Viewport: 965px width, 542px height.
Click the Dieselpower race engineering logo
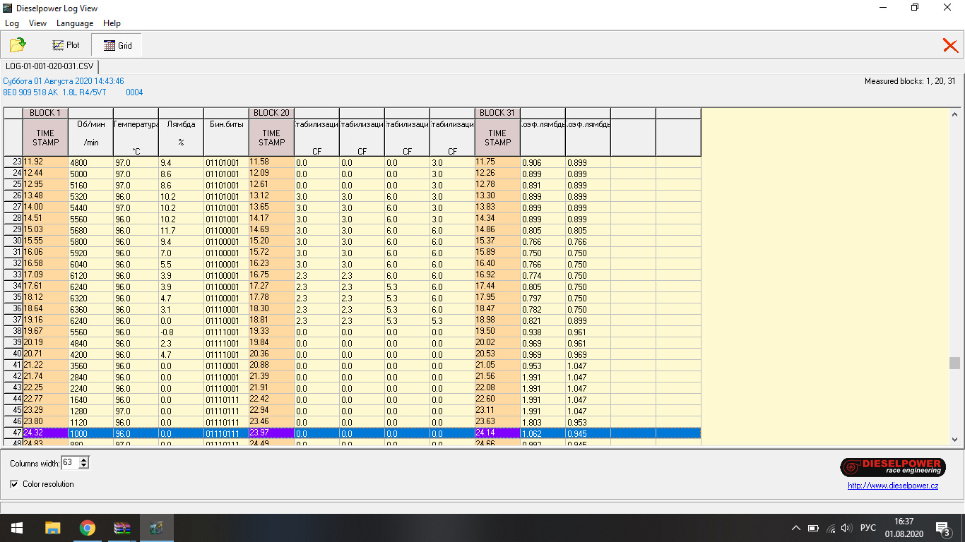pyautogui.click(x=892, y=466)
